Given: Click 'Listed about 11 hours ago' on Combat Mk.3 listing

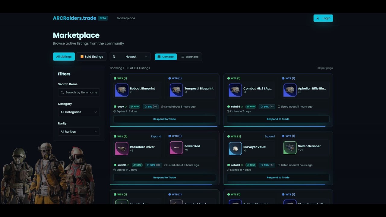Looking at the screenshot, I should coord(297,107).
